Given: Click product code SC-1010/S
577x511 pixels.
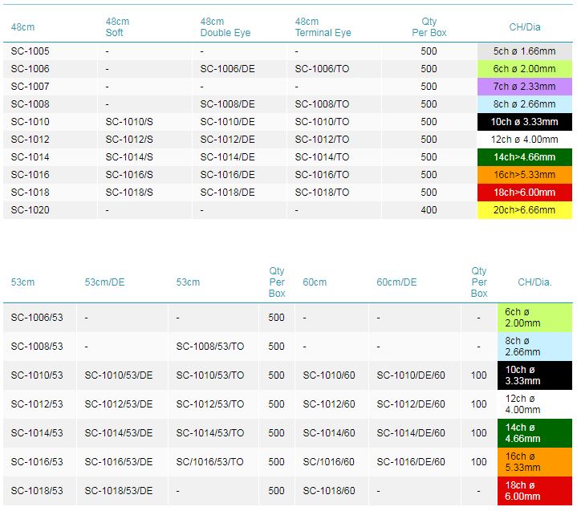Looking at the screenshot, I should click(x=129, y=122).
